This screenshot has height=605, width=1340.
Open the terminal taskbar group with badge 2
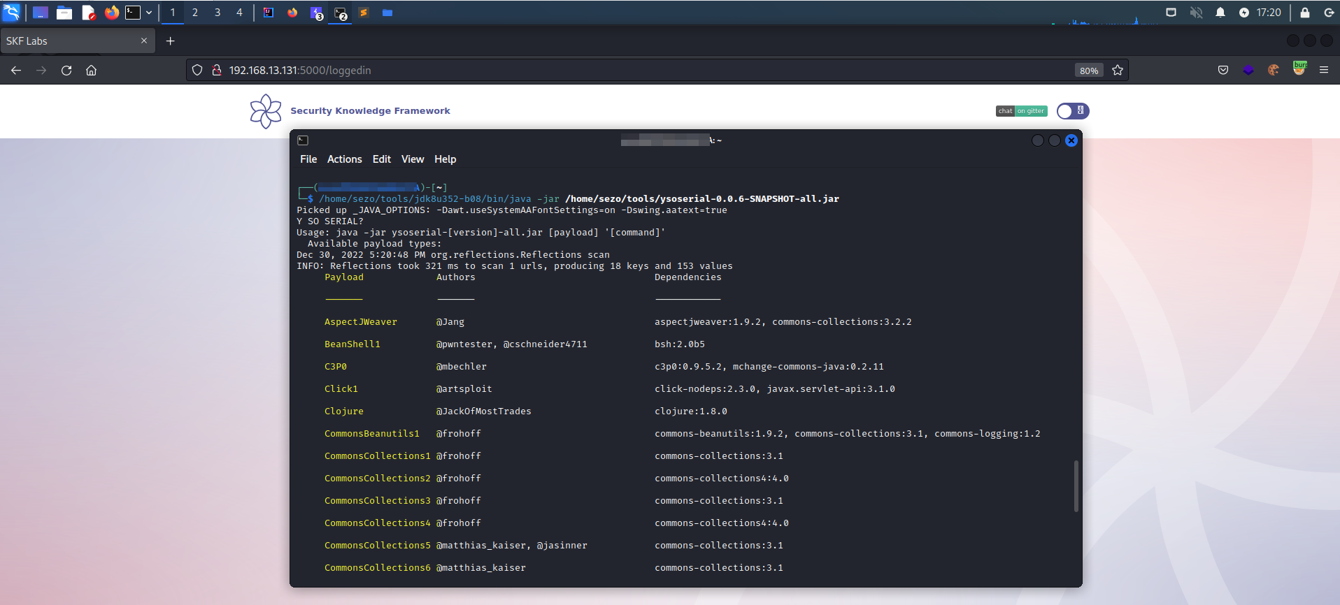pos(341,13)
